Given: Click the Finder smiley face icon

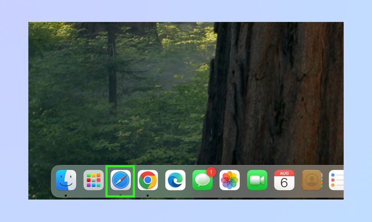Looking at the screenshot, I should coord(65,179).
